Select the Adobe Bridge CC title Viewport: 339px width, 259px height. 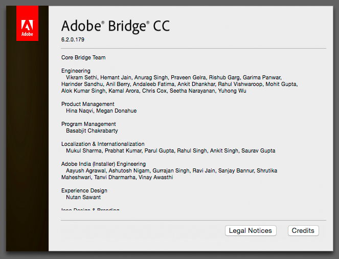coord(116,27)
